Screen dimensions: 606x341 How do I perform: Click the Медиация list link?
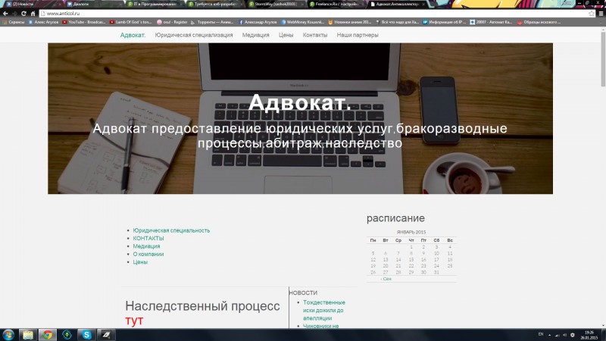tap(146, 246)
